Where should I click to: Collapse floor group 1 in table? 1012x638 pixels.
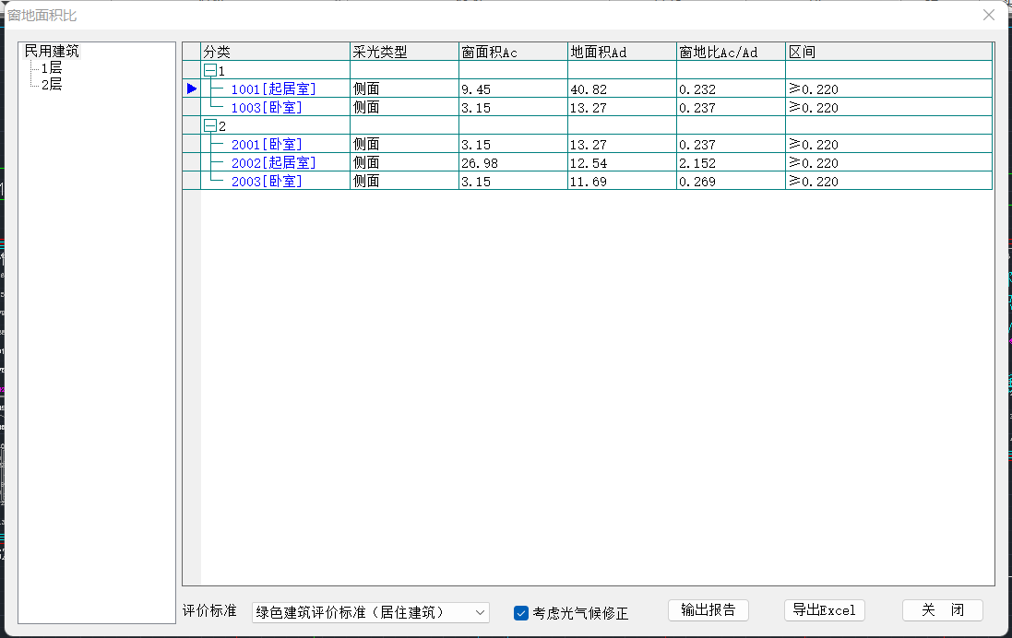pyautogui.click(x=210, y=71)
